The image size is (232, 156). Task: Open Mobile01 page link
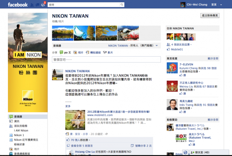click(177, 49)
